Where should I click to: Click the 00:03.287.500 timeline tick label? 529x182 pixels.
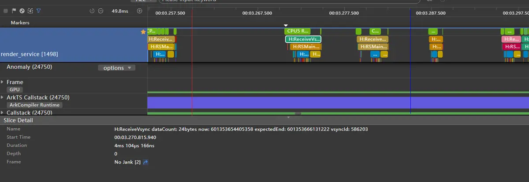[x=431, y=13]
